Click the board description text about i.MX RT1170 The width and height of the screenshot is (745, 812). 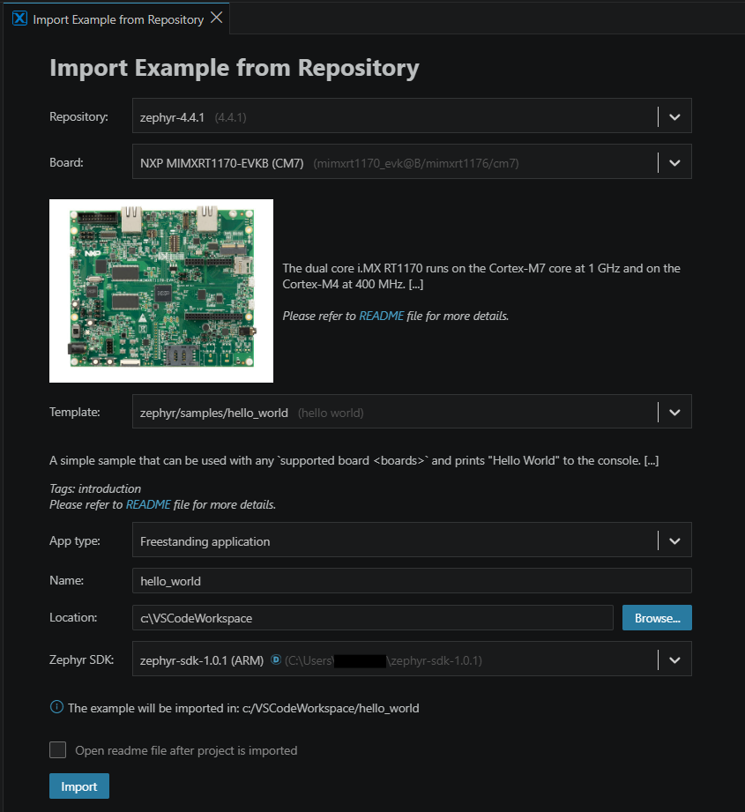(x=481, y=276)
